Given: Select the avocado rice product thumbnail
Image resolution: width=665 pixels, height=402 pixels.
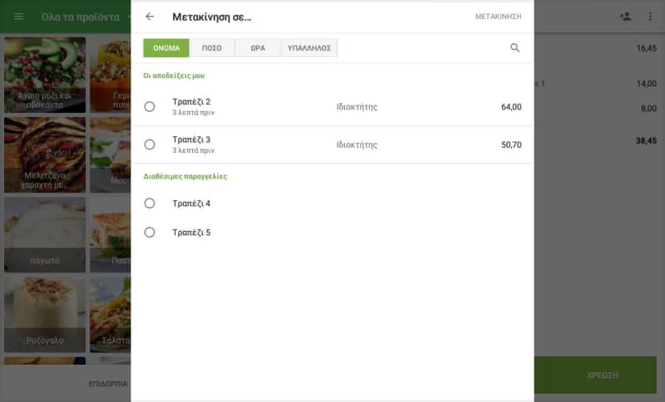Looking at the screenshot, I should [45, 75].
